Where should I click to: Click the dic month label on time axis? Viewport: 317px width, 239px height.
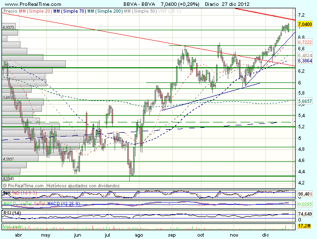pyautogui.click(x=265, y=235)
